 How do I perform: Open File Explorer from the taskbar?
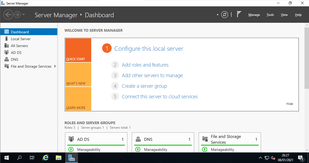point(58,158)
